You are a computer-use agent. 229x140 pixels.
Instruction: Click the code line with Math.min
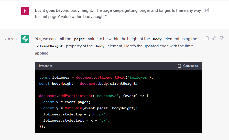tap(90, 108)
